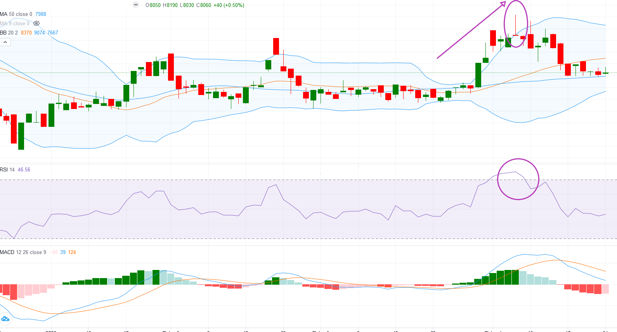617x332 pixels.
Task: Click the MACD histogram value -85
Action: [x=54, y=252]
